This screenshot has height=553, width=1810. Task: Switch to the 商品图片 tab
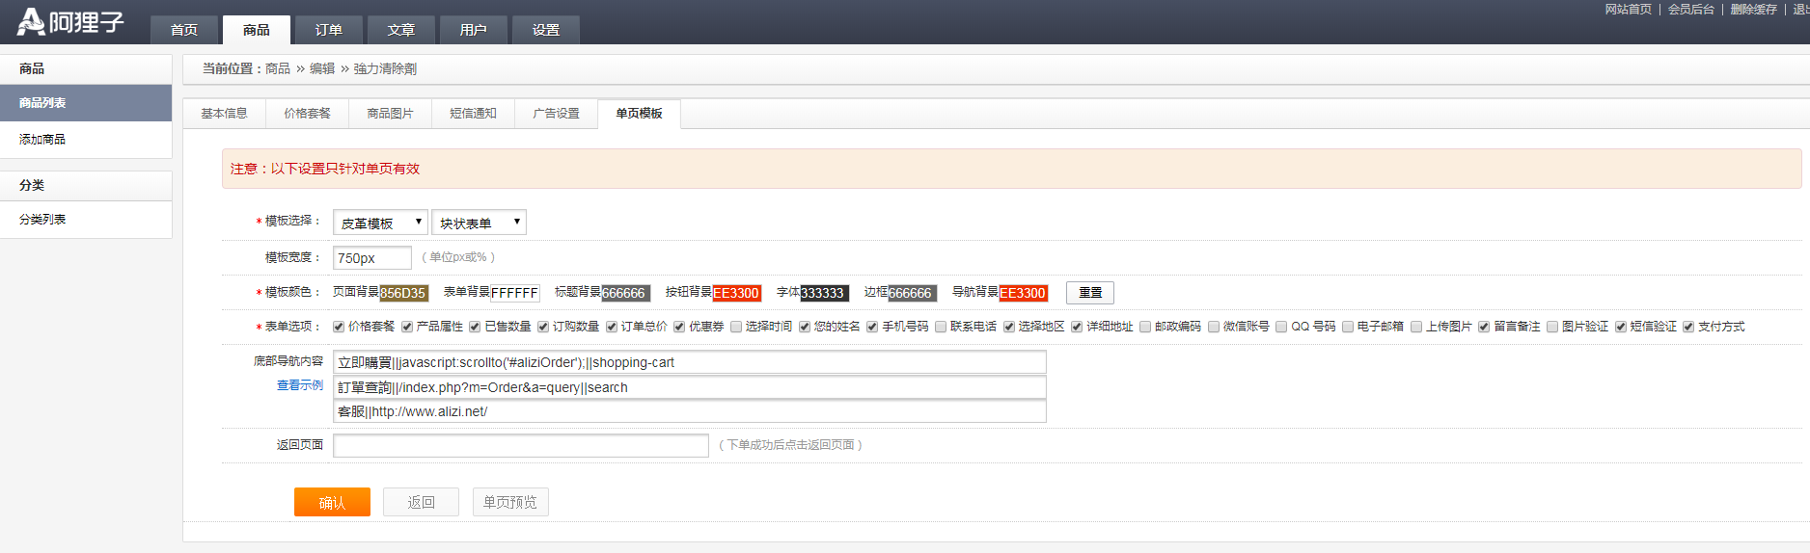(390, 114)
